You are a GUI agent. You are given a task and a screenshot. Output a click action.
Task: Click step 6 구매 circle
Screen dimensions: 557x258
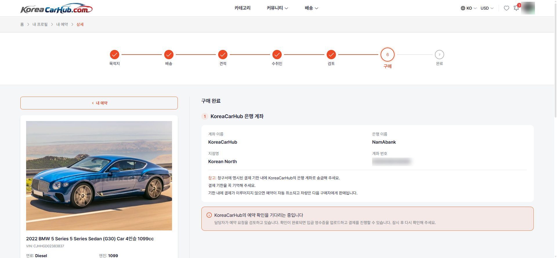[x=388, y=55]
